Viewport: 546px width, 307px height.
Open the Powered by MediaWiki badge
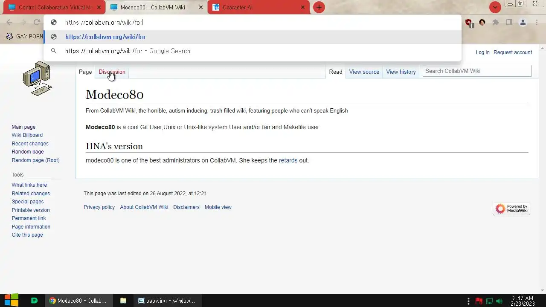[511, 209]
